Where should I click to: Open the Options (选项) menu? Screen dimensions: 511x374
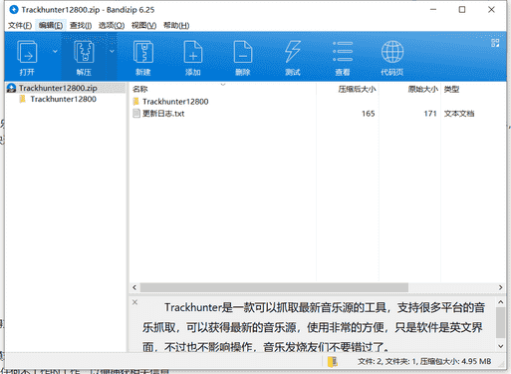(112, 26)
